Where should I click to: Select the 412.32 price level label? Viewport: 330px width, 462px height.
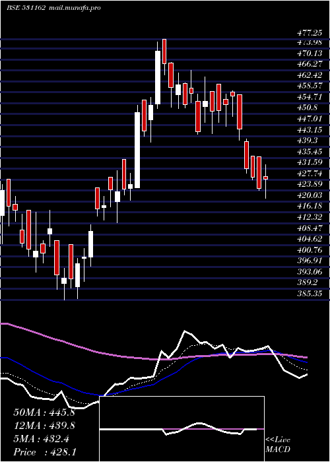click(310, 217)
